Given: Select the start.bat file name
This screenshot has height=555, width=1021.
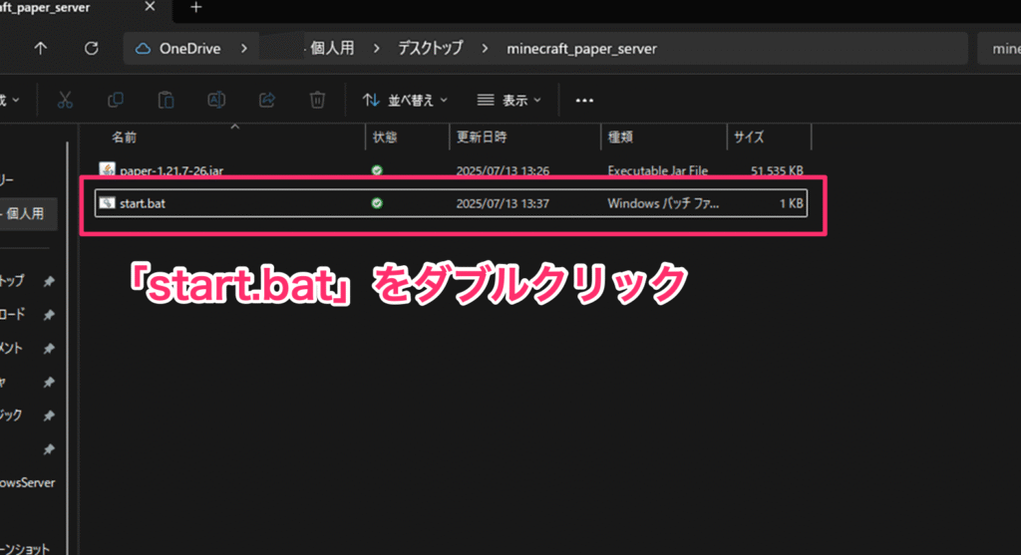Looking at the screenshot, I should coord(142,203).
